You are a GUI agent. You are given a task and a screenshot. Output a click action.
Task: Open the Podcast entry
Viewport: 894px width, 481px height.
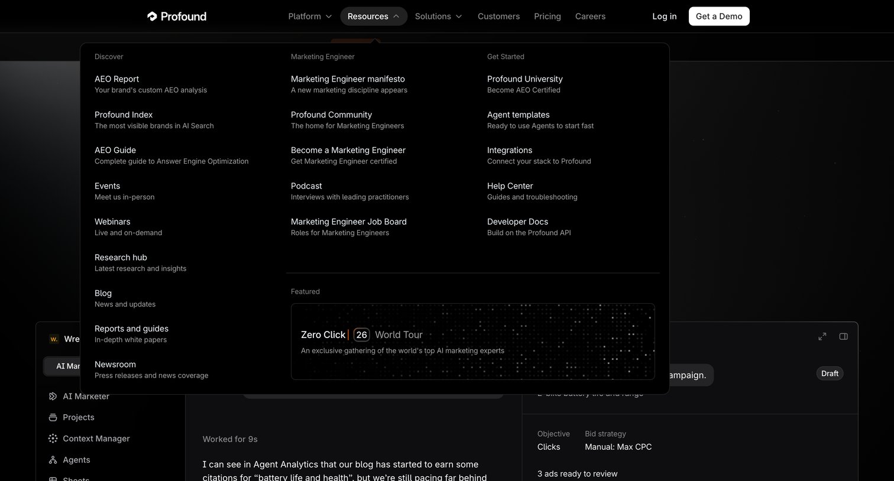click(x=349, y=191)
